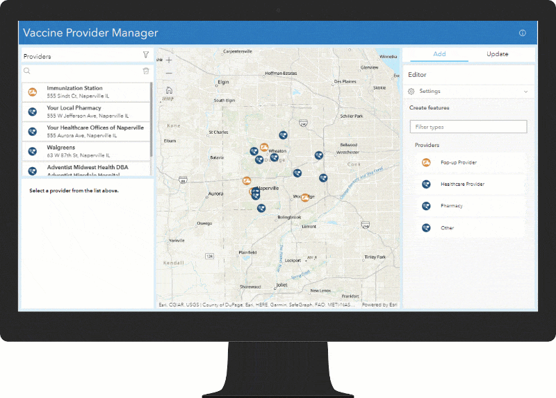Click Joliet label on map
556x398 pixels.
(282, 285)
